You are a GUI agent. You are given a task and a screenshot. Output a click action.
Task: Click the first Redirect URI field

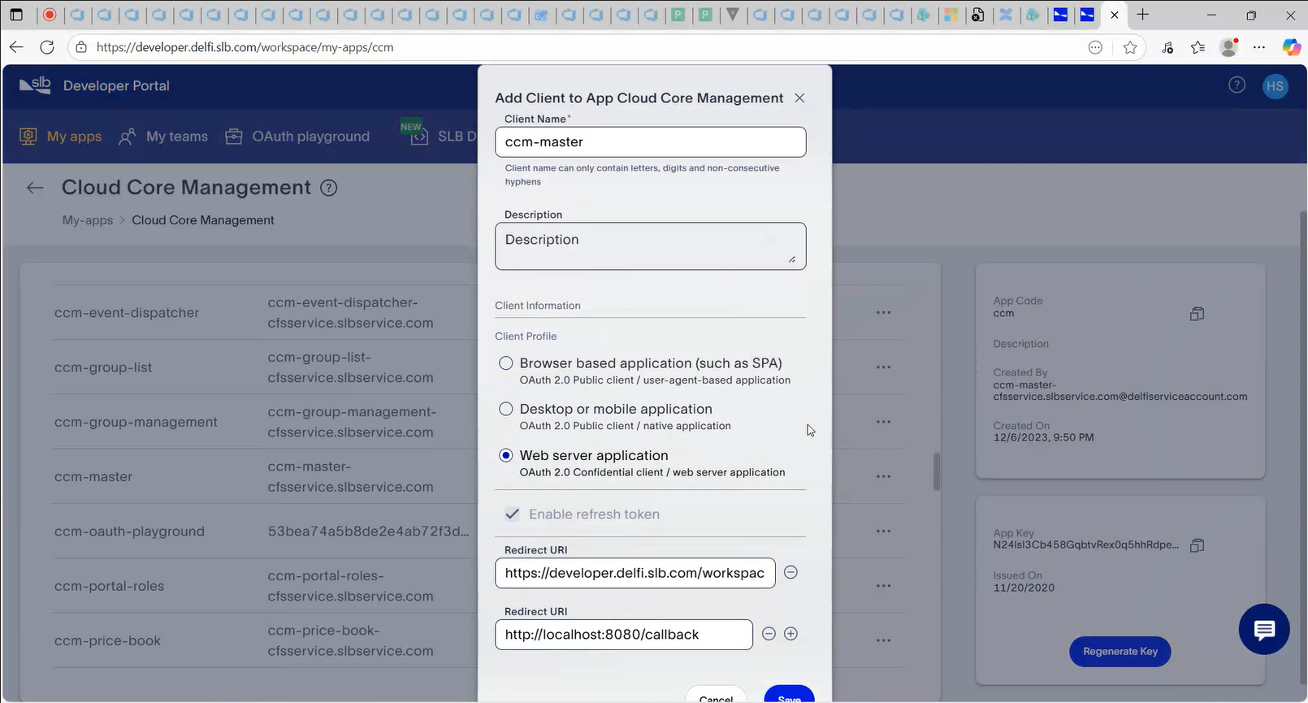(635, 573)
